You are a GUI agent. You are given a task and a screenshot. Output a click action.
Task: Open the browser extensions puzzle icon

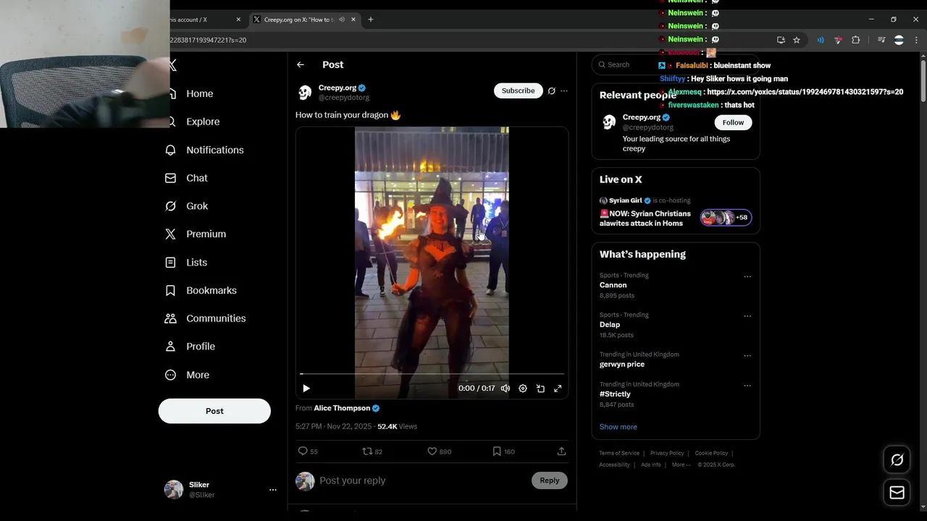855,40
